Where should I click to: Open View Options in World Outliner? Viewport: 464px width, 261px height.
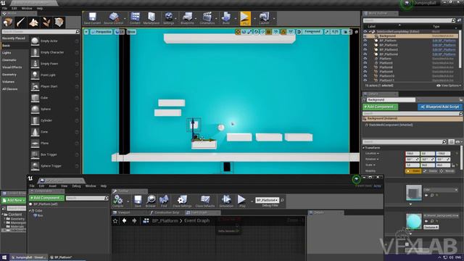[448, 86]
